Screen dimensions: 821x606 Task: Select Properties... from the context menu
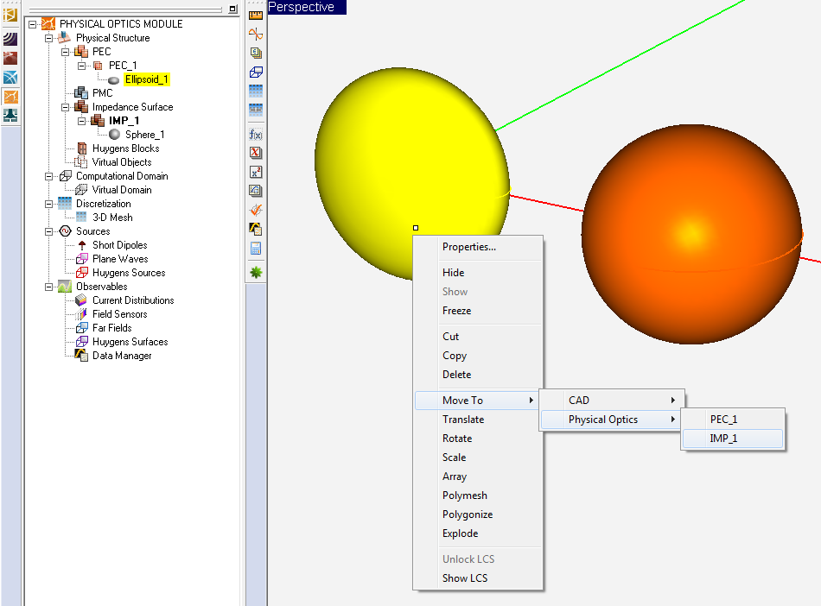click(x=469, y=247)
